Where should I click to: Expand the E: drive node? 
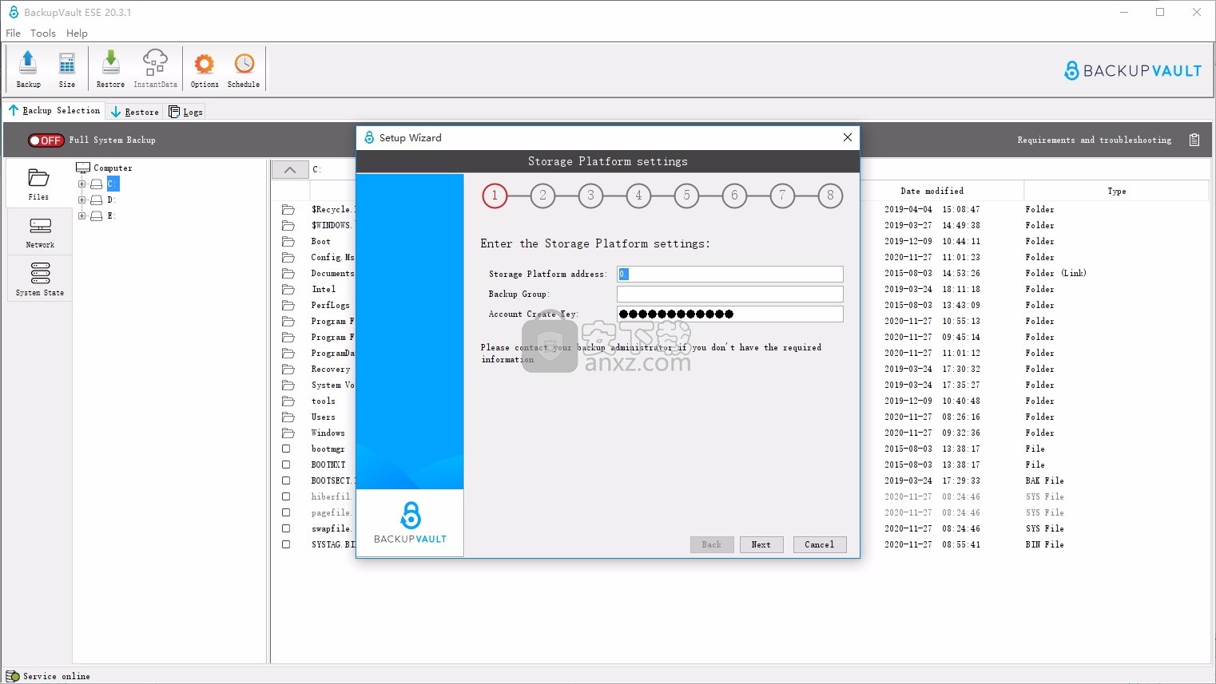pyautogui.click(x=81, y=215)
